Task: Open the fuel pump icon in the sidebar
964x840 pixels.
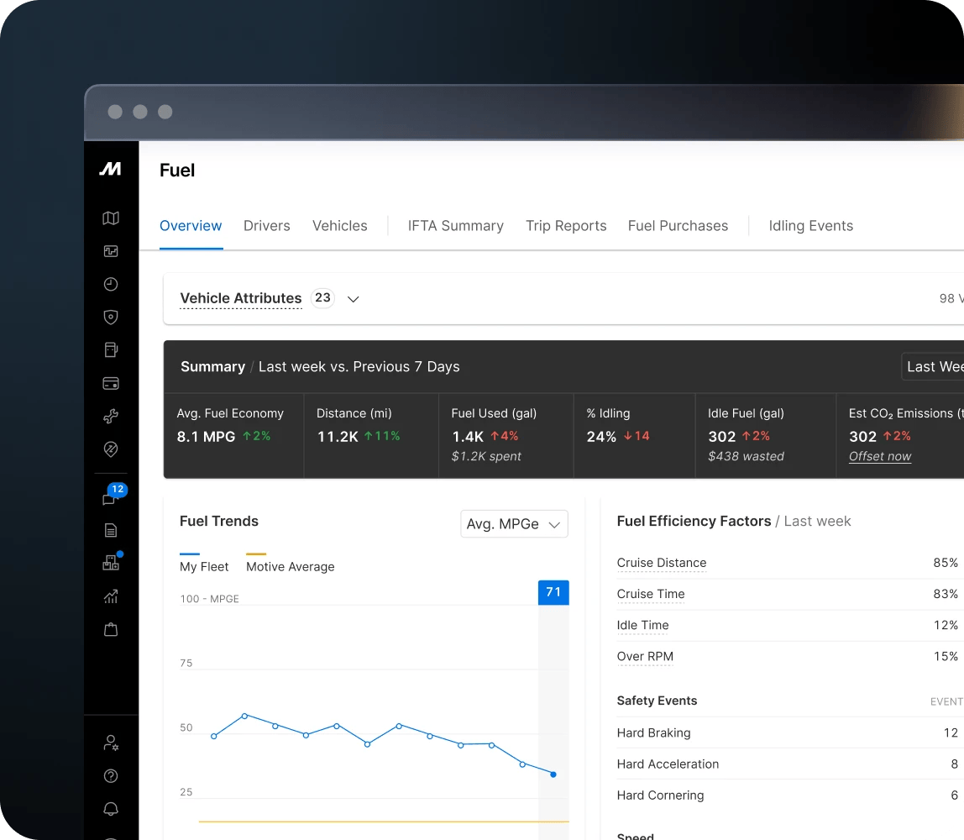Action: pos(111,350)
